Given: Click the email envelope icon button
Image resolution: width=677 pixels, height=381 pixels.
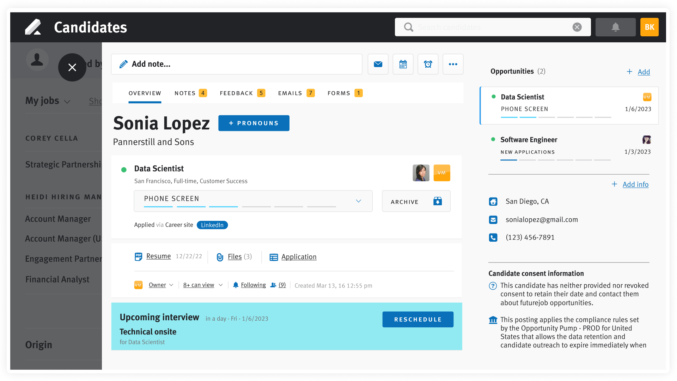Looking at the screenshot, I should [x=378, y=64].
